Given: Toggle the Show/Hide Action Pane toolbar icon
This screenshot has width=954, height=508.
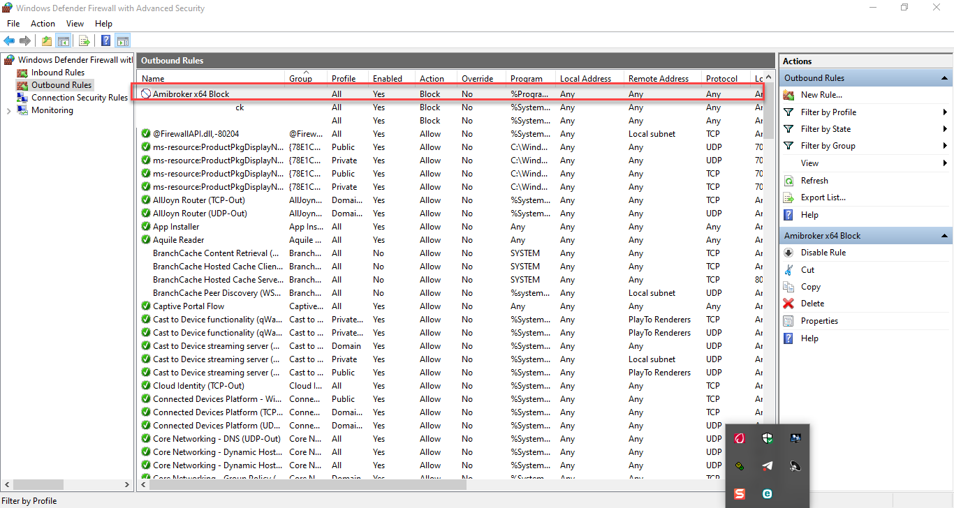Looking at the screenshot, I should point(123,40).
